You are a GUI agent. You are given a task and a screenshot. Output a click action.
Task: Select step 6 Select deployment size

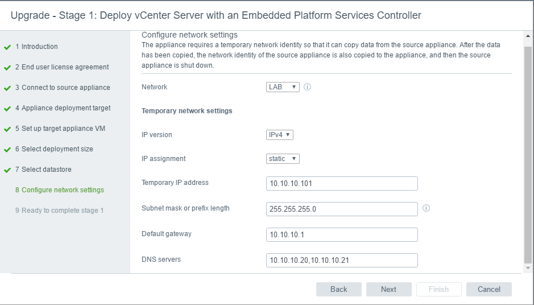54,149
